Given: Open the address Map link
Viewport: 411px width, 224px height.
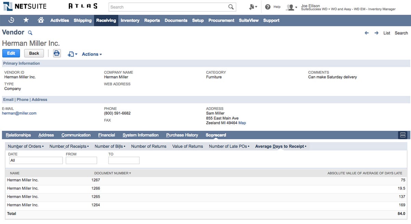Looking at the screenshot, I should pos(242,123).
